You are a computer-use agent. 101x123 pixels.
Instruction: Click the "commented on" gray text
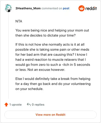point(52,8)
